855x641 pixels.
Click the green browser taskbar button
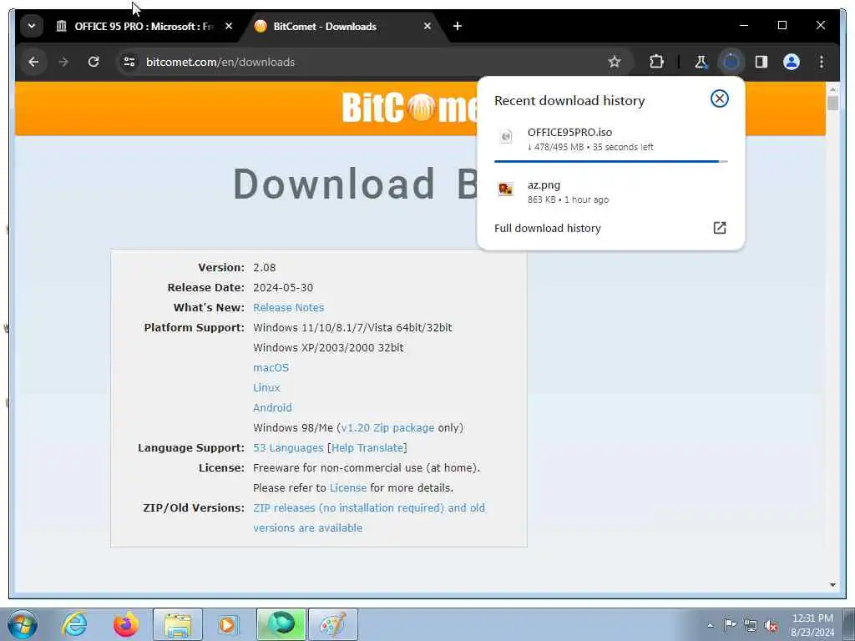click(281, 624)
